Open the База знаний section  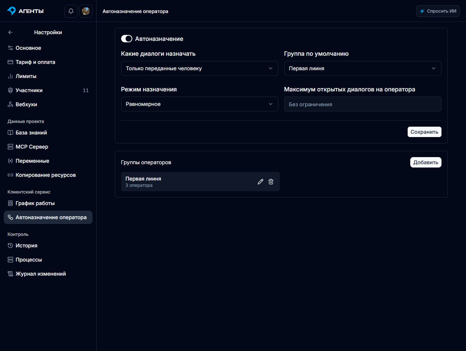pos(48,133)
